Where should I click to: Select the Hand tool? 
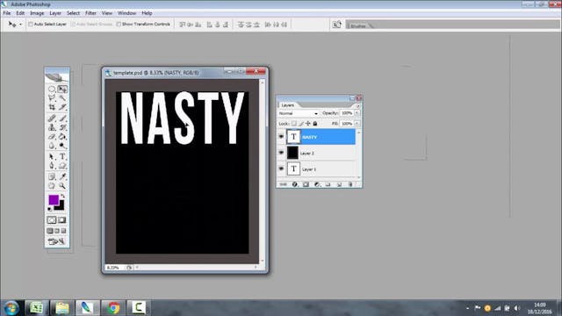coord(52,186)
